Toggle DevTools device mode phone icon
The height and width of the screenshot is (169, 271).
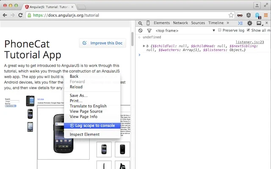(x=148, y=23)
